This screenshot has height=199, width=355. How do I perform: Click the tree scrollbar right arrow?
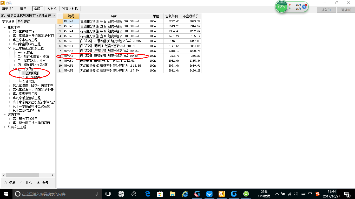[52, 175]
